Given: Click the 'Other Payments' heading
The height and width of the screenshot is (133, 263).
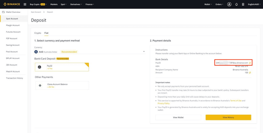Looking at the screenshot, I should click(44, 77).
